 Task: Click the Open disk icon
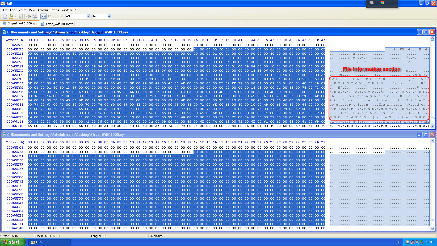point(34,16)
